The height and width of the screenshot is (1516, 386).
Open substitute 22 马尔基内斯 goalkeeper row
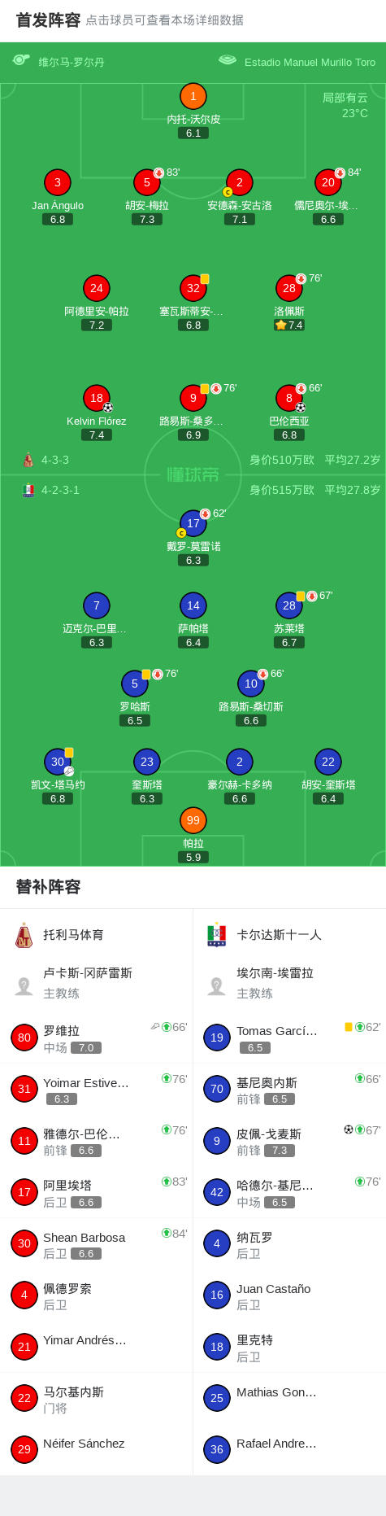coord(97,1399)
